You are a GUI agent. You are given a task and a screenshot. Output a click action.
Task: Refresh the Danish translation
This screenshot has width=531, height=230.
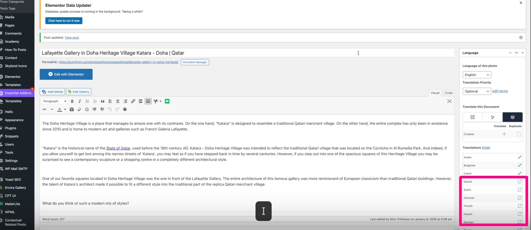tap(519, 182)
